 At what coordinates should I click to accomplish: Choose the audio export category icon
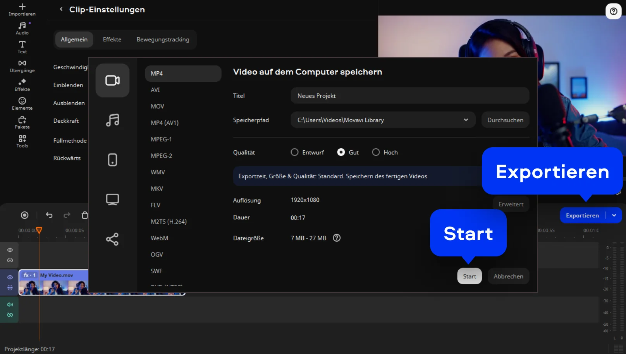click(x=112, y=120)
